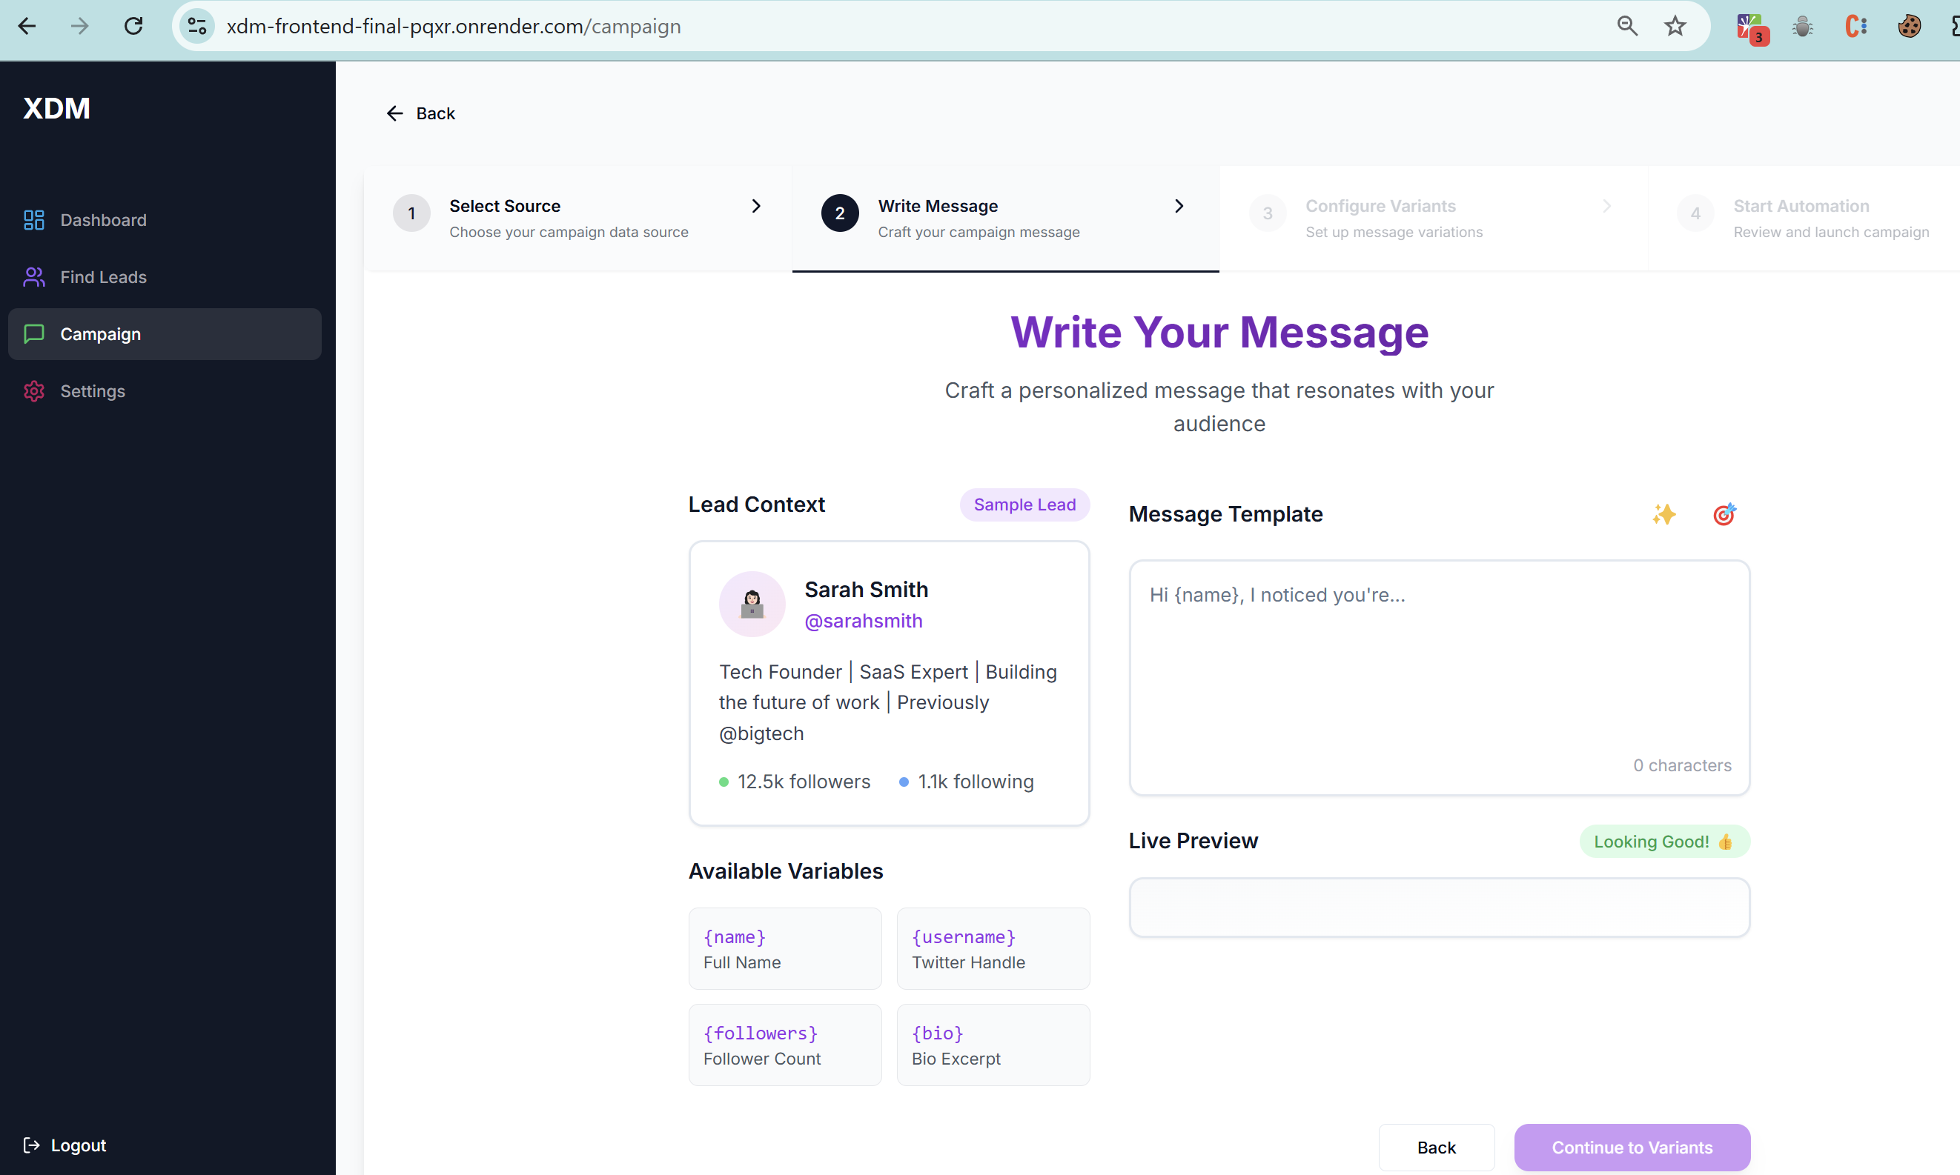Focus the message template text area
The height and width of the screenshot is (1175, 1960).
[1440, 678]
